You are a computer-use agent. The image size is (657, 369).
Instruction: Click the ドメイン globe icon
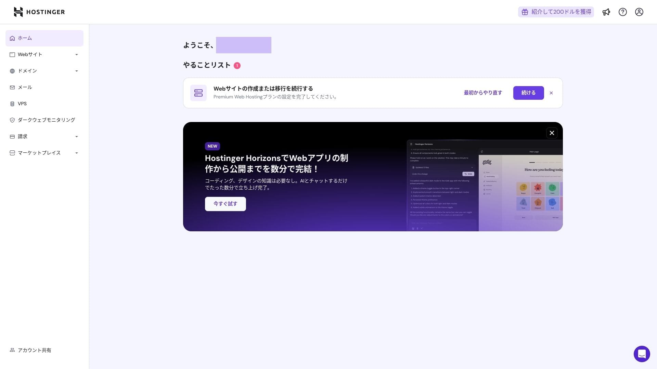pyautogui.click(x=12, y=71)
